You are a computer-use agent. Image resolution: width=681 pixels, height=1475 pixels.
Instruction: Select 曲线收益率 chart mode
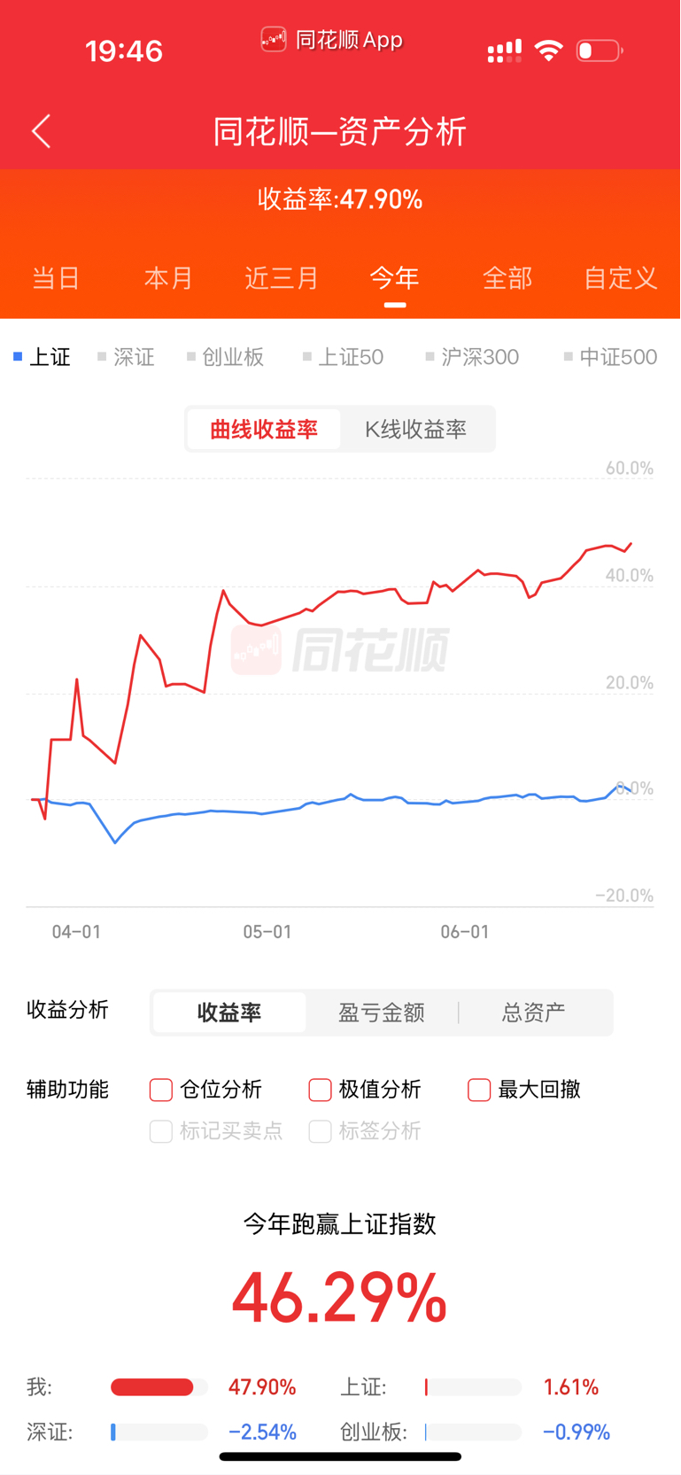(264, 430)
